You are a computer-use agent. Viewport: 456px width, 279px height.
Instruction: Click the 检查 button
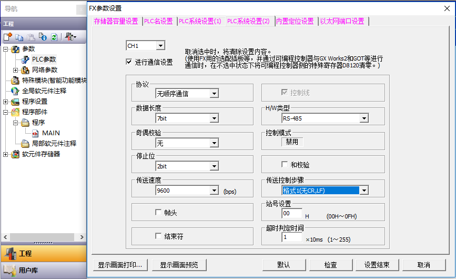330,265
